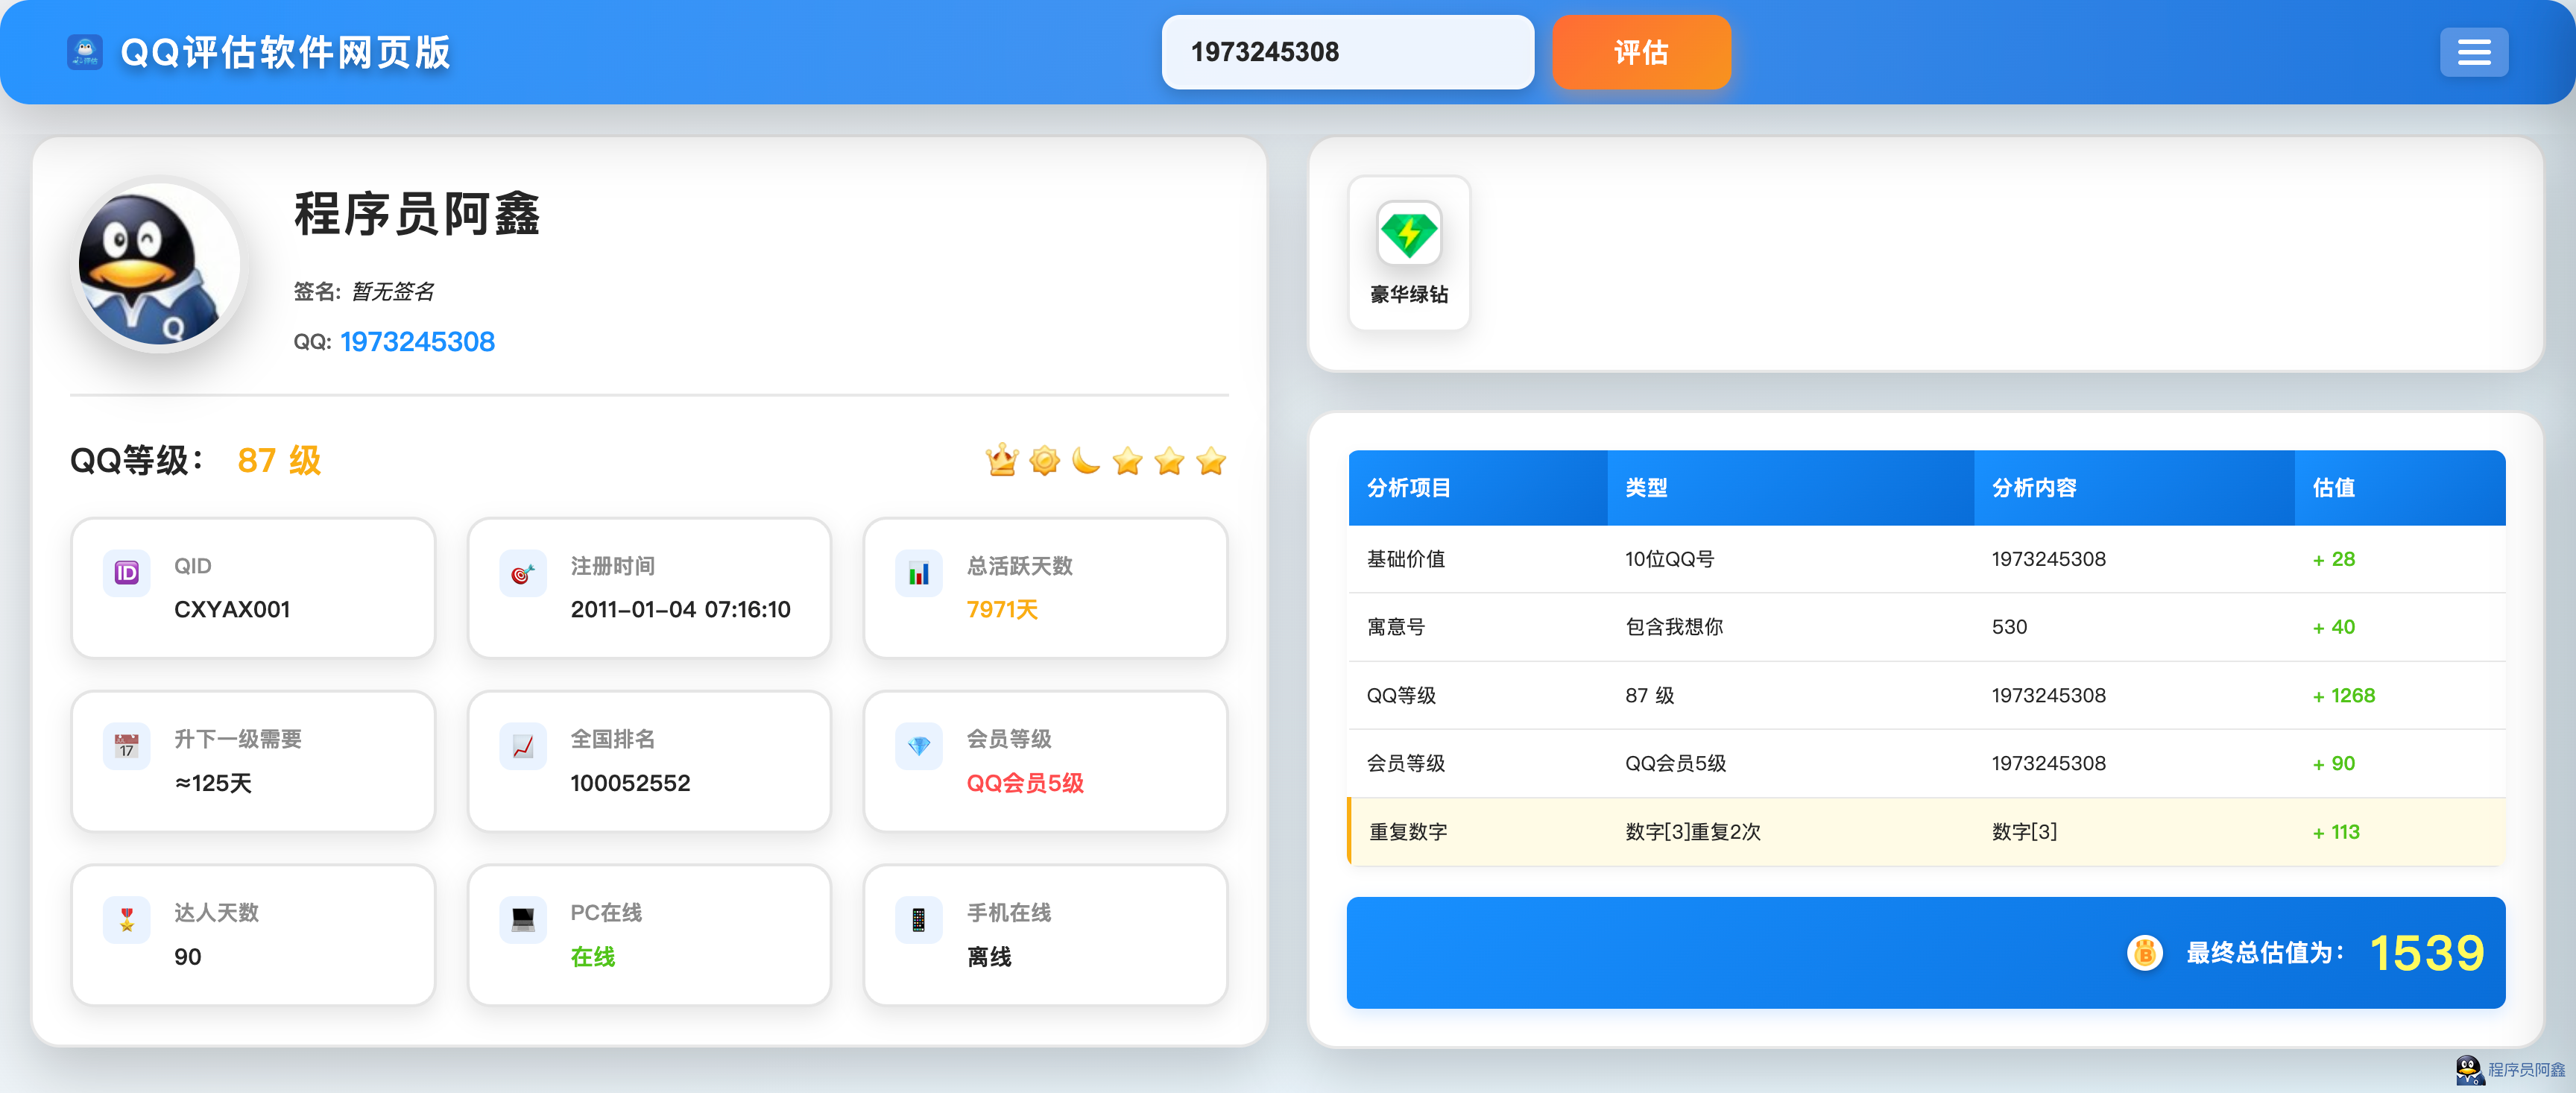
Task: Click the 估值 column header
Action: tap(2333, 487)
